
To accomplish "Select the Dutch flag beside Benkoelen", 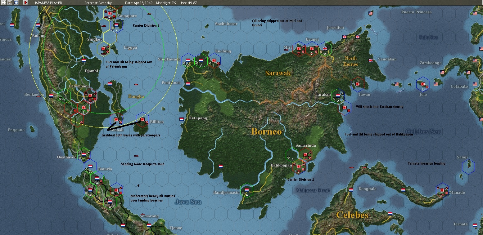I will [51, 96].
